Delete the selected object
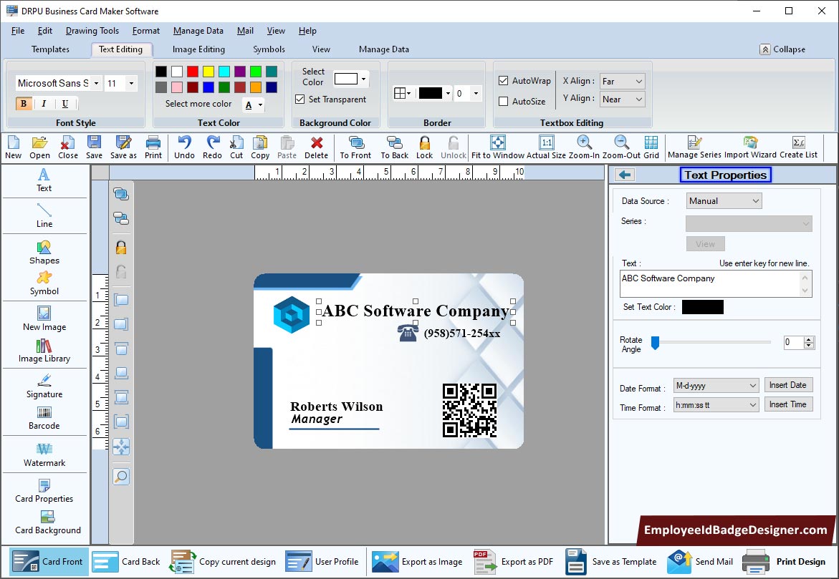839x579 pixels. pos(316,147)
